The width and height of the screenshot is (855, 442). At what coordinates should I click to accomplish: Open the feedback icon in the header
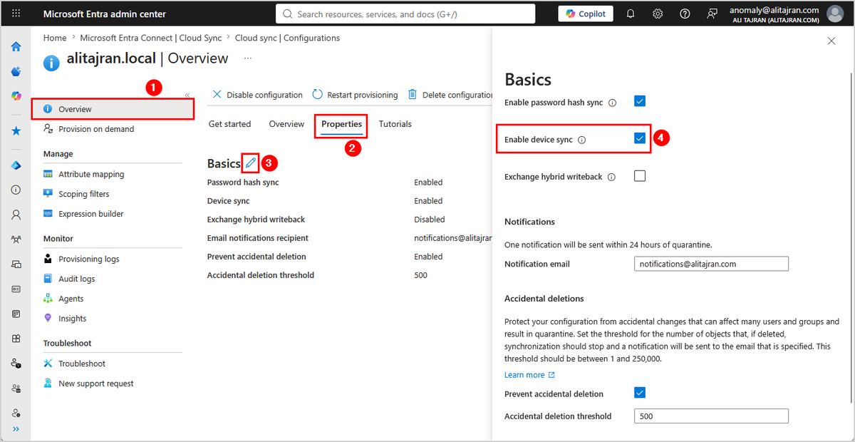[712, 14]
